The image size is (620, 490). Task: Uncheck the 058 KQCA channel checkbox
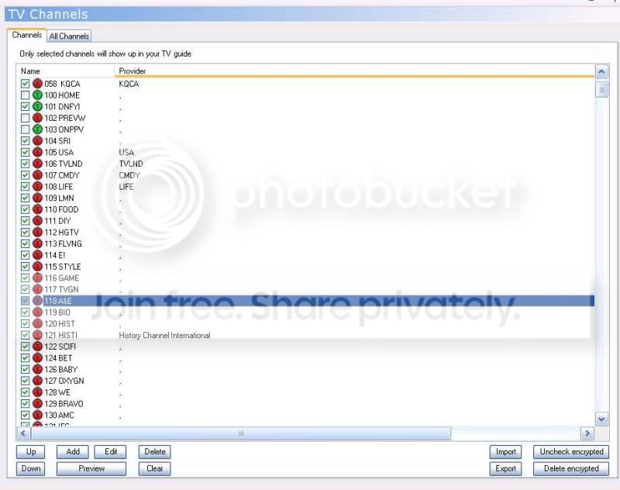pyautogui.click(x=25, y=84)
